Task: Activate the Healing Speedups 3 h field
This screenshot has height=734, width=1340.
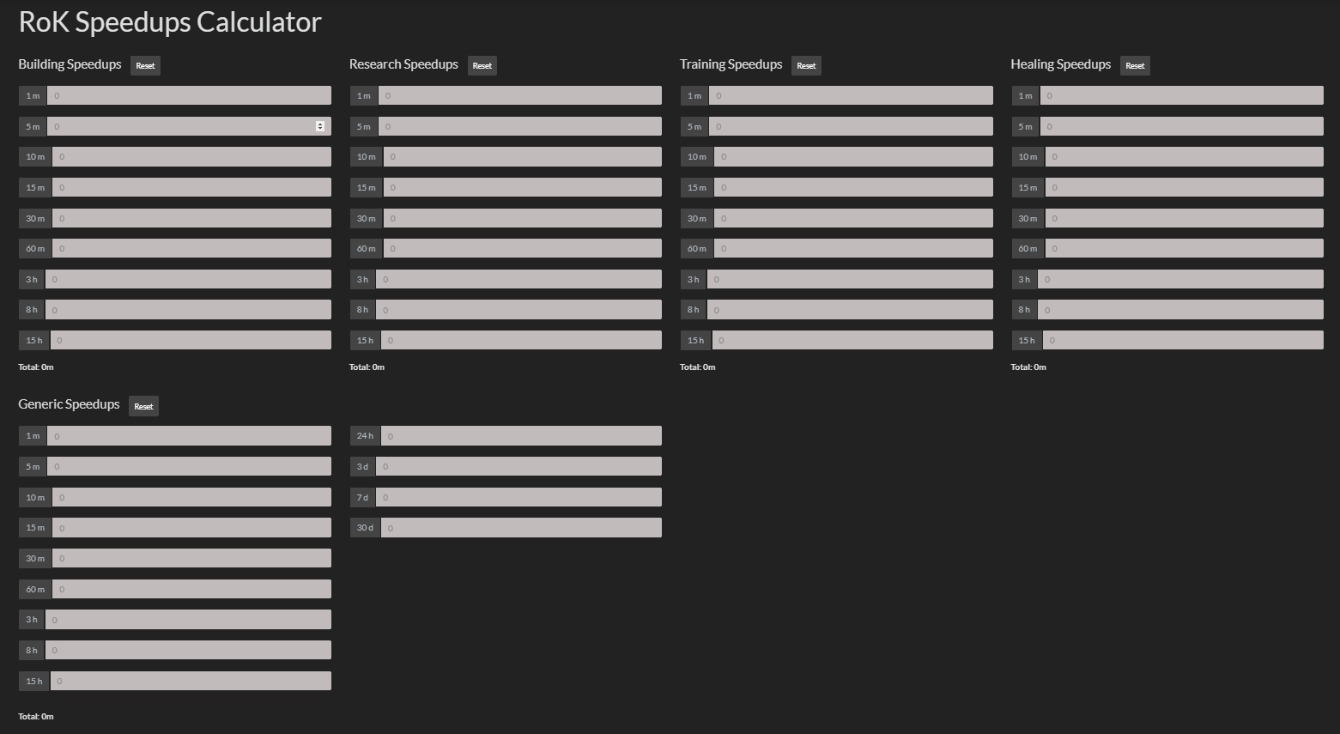Action: (1181, 279)
